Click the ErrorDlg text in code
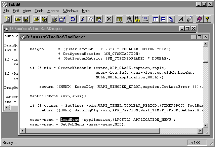The width and height of the screenshot is (215, 147). [84, 86]
